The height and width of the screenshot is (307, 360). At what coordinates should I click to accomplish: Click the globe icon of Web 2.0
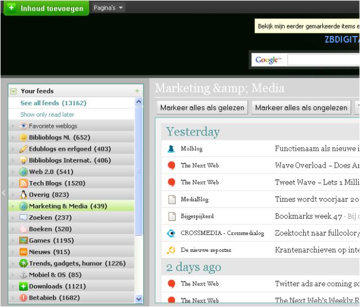coord(23,172)
